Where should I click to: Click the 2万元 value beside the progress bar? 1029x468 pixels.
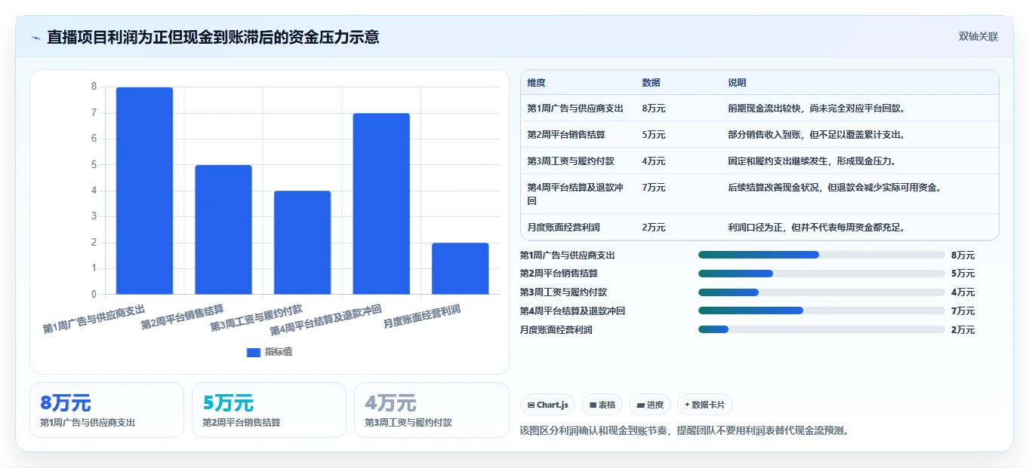click(963, 329)
